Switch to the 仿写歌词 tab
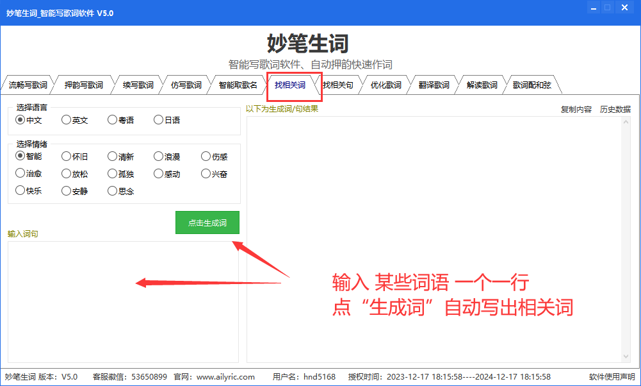The width and height of the screenshot is (641, 386). [x=186, y=85]
